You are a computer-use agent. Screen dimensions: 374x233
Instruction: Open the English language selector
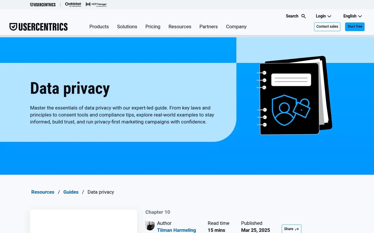(x=353, y=16)
